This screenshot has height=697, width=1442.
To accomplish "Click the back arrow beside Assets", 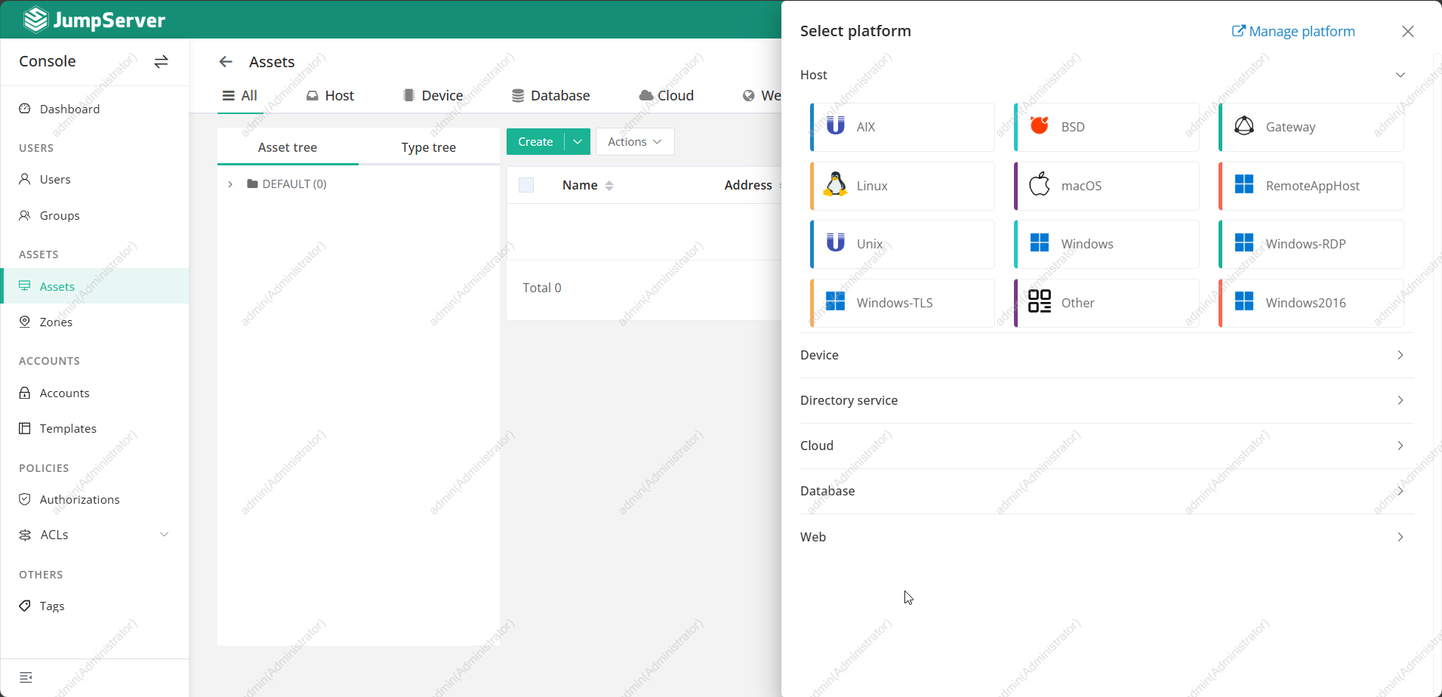I will pyautogui.click(x=226, y=62).
